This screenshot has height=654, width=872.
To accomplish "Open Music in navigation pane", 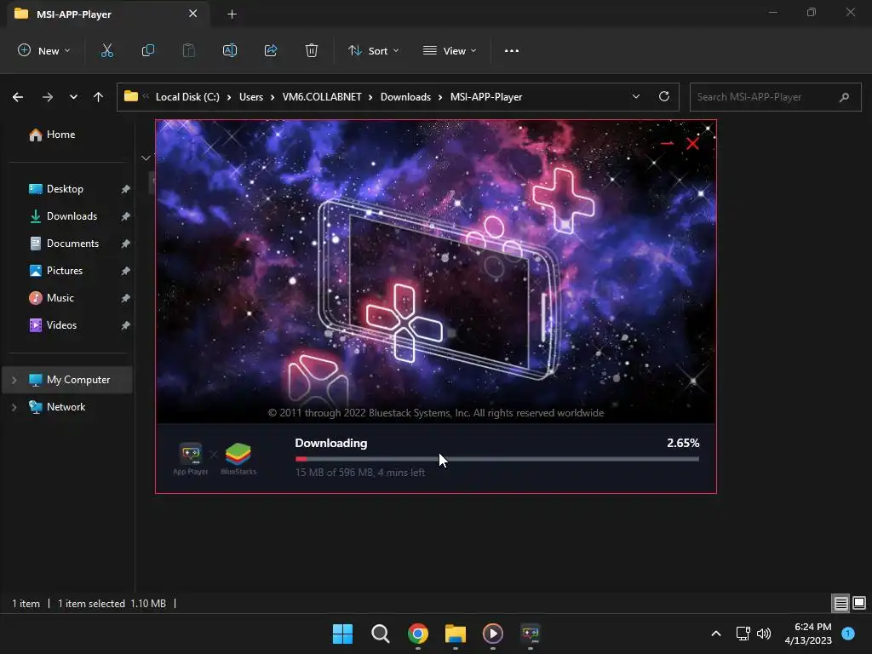I will [52, 298].
